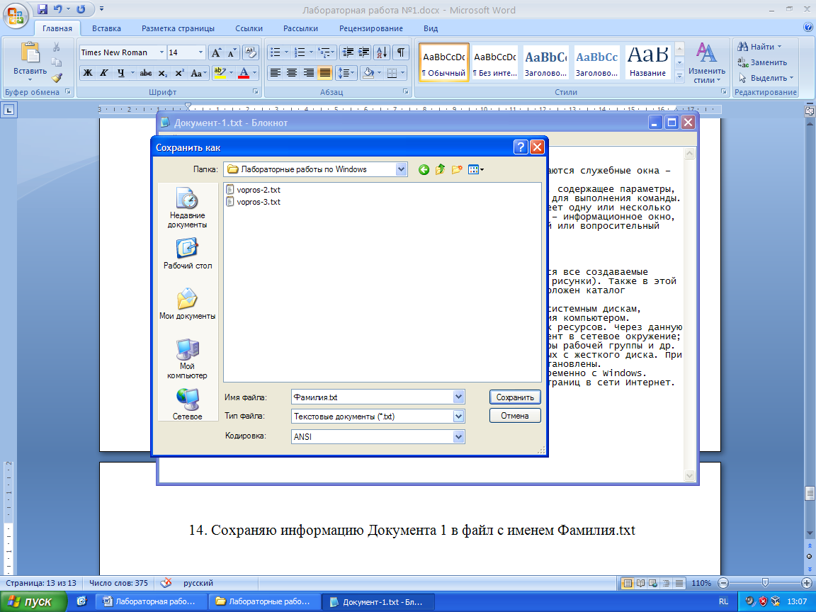The height and width of the screenshot is (612, 816).
Task: Click the text highlight color icon
Action: 220,73
